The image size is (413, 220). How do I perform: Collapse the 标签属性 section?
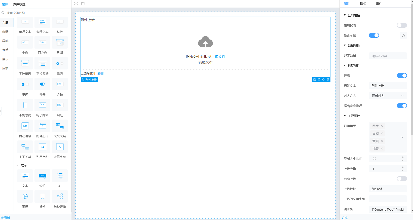[345, 65]
